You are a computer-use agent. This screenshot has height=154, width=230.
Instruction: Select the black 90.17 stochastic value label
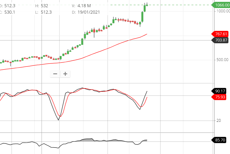click(x=219, y=91)
